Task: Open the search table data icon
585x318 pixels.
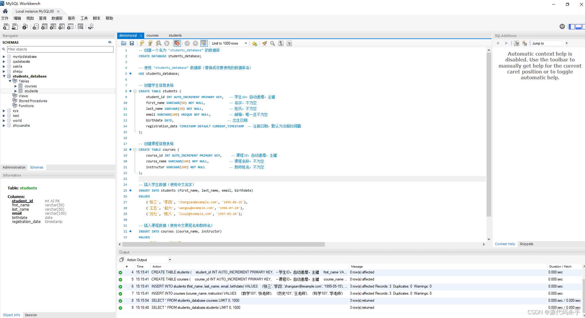Action: (81, 27)
